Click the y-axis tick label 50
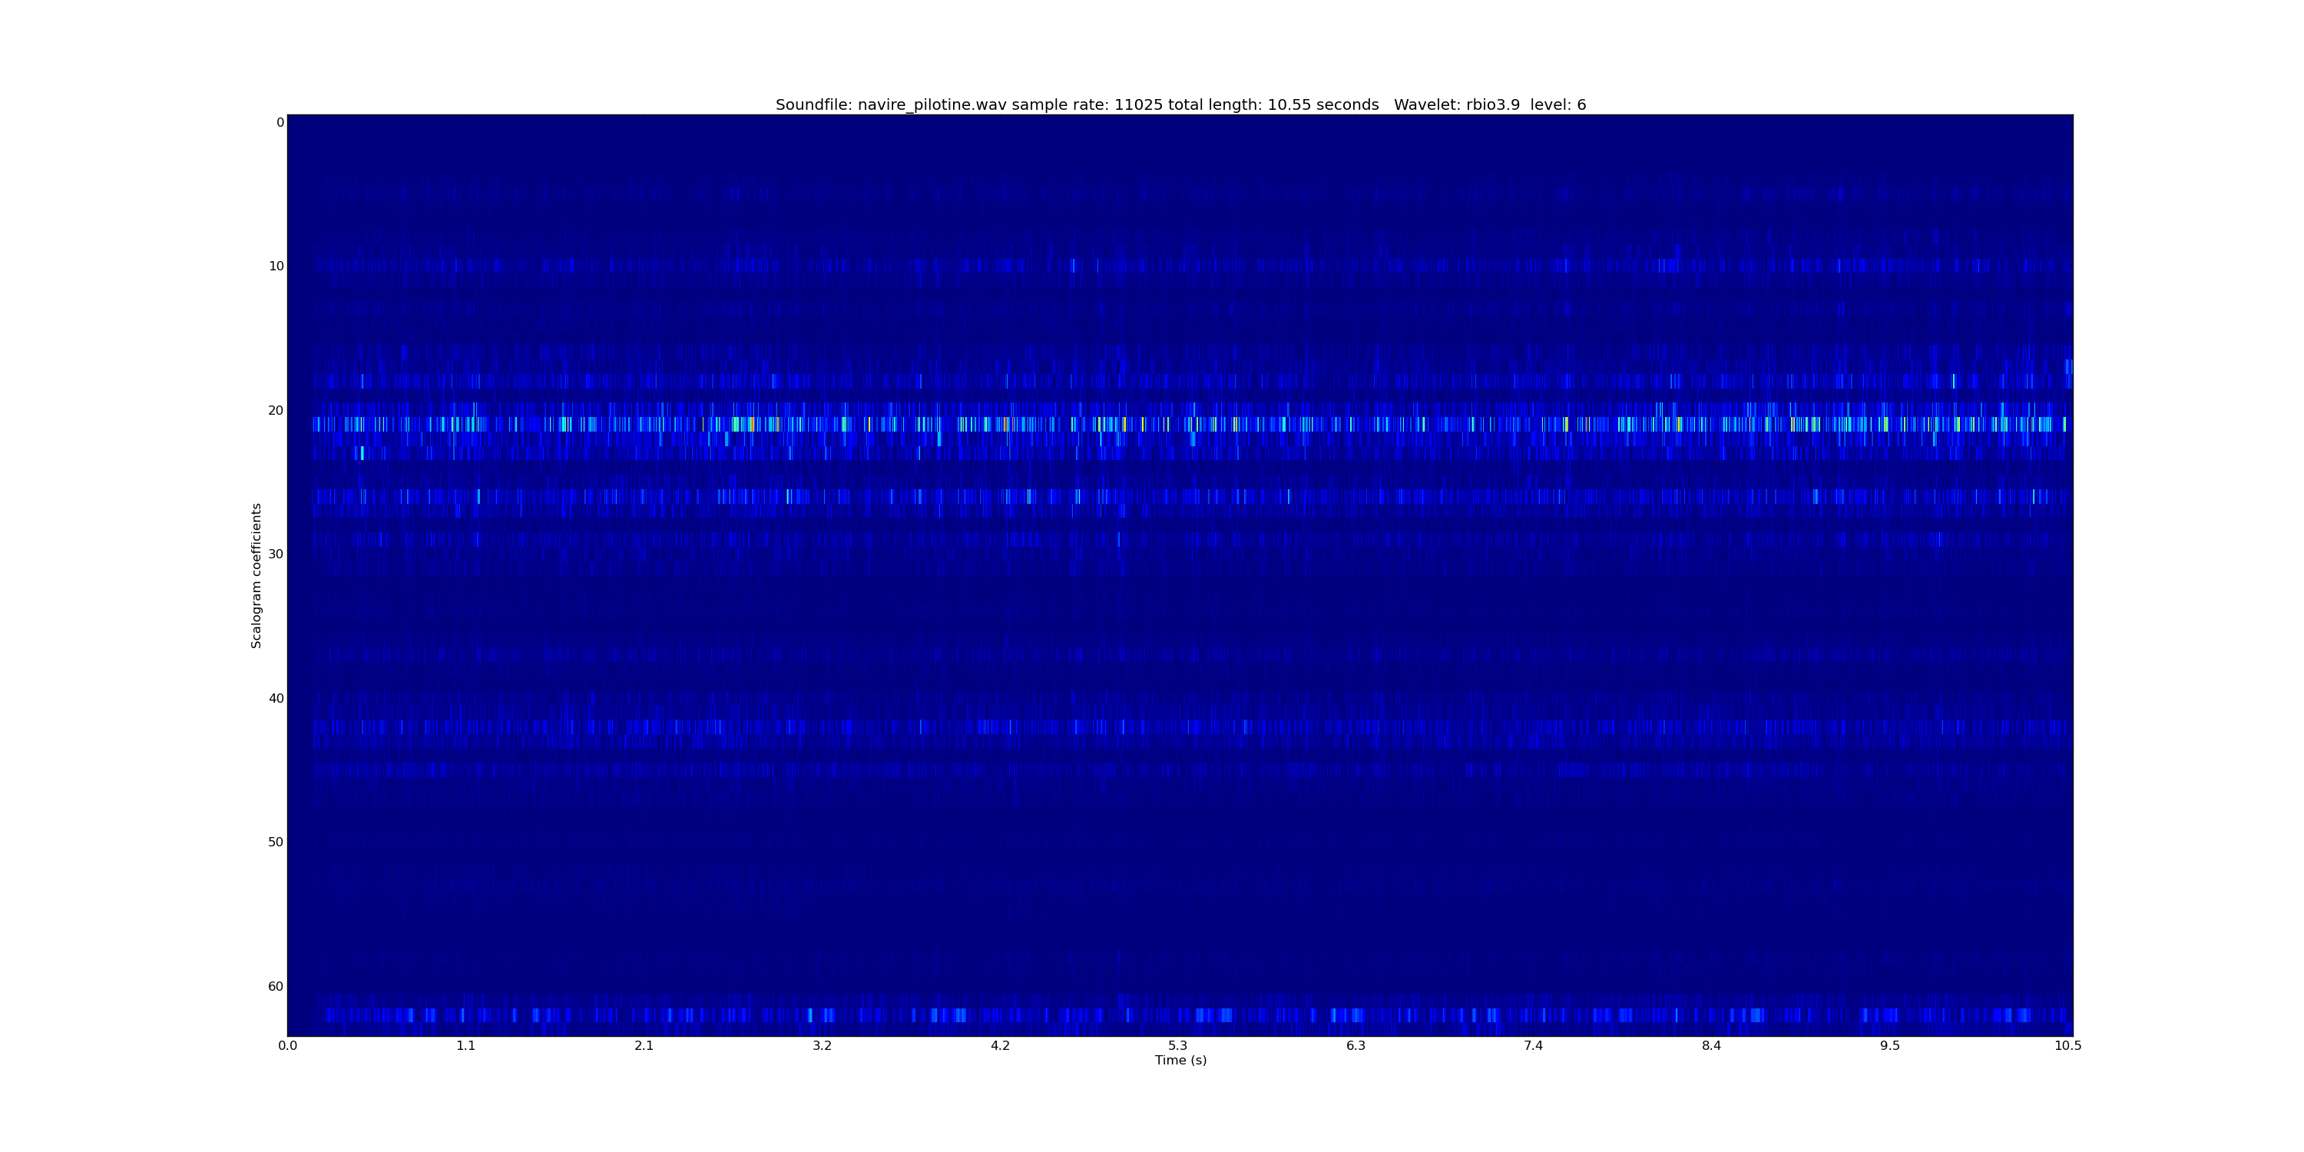 click(276, 842)
